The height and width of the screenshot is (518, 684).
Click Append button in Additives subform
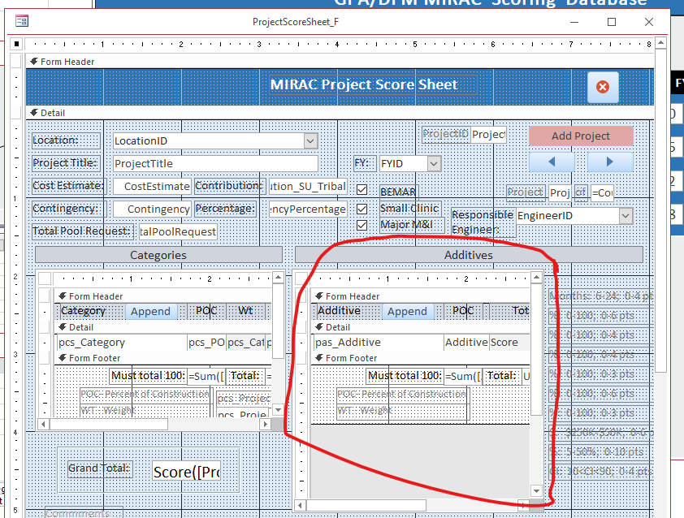pos(408,311)
